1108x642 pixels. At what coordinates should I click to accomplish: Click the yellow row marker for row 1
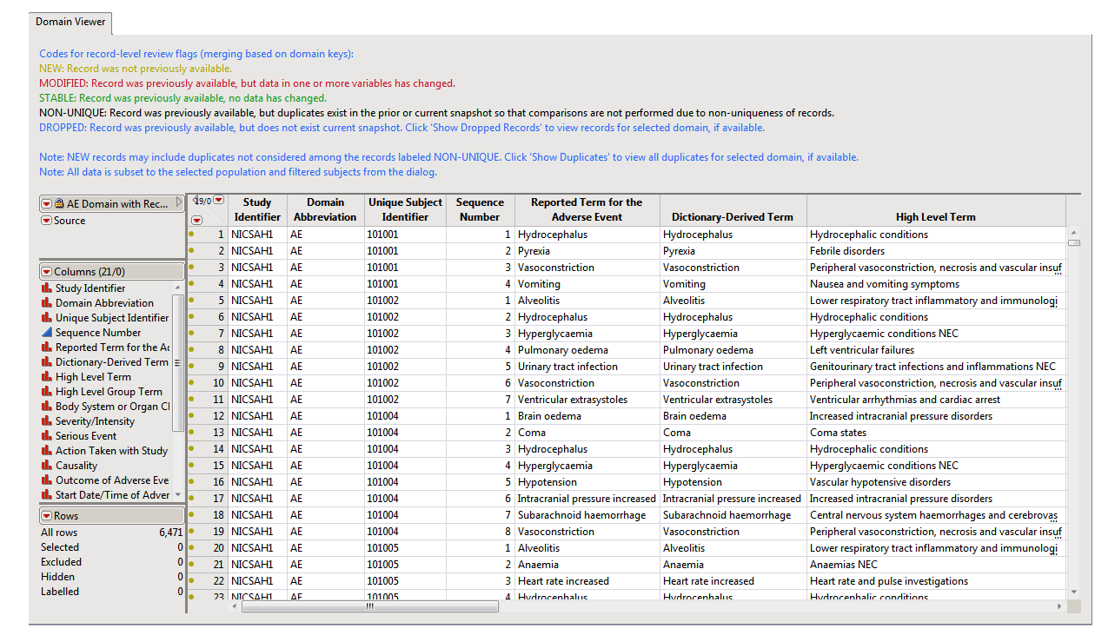191,235
